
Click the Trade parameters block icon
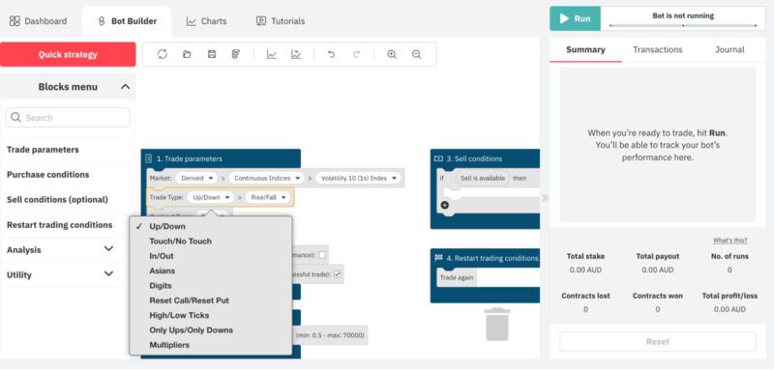pyautogui.click(x=149, y=158)
